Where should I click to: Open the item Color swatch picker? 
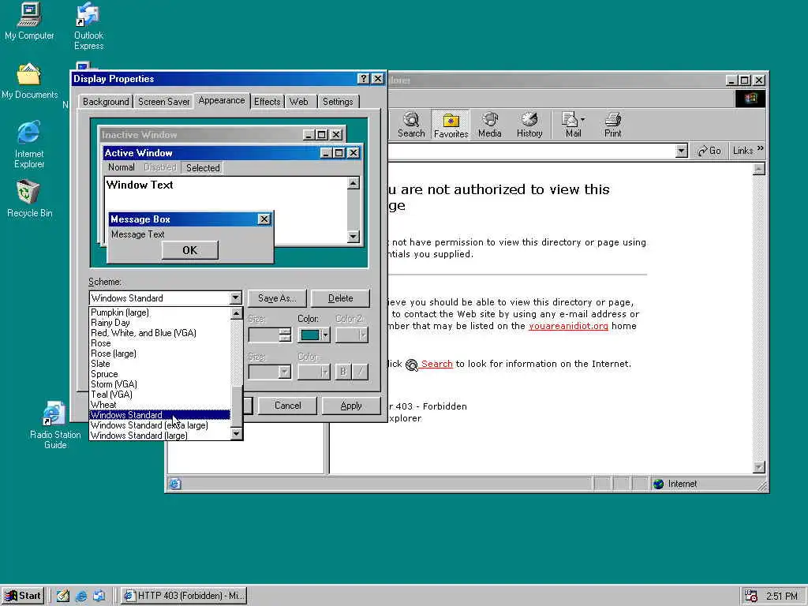313,335
